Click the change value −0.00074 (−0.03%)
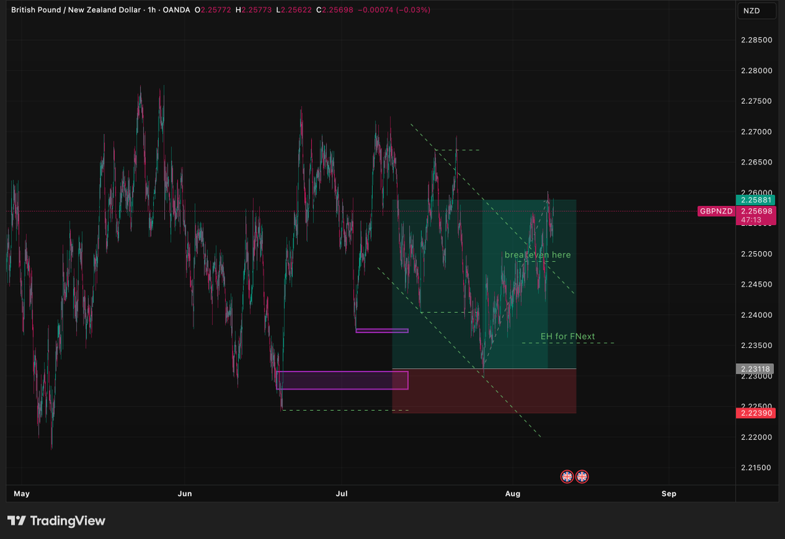The height and width of the screenshot is (539, 785). [394, 10]
